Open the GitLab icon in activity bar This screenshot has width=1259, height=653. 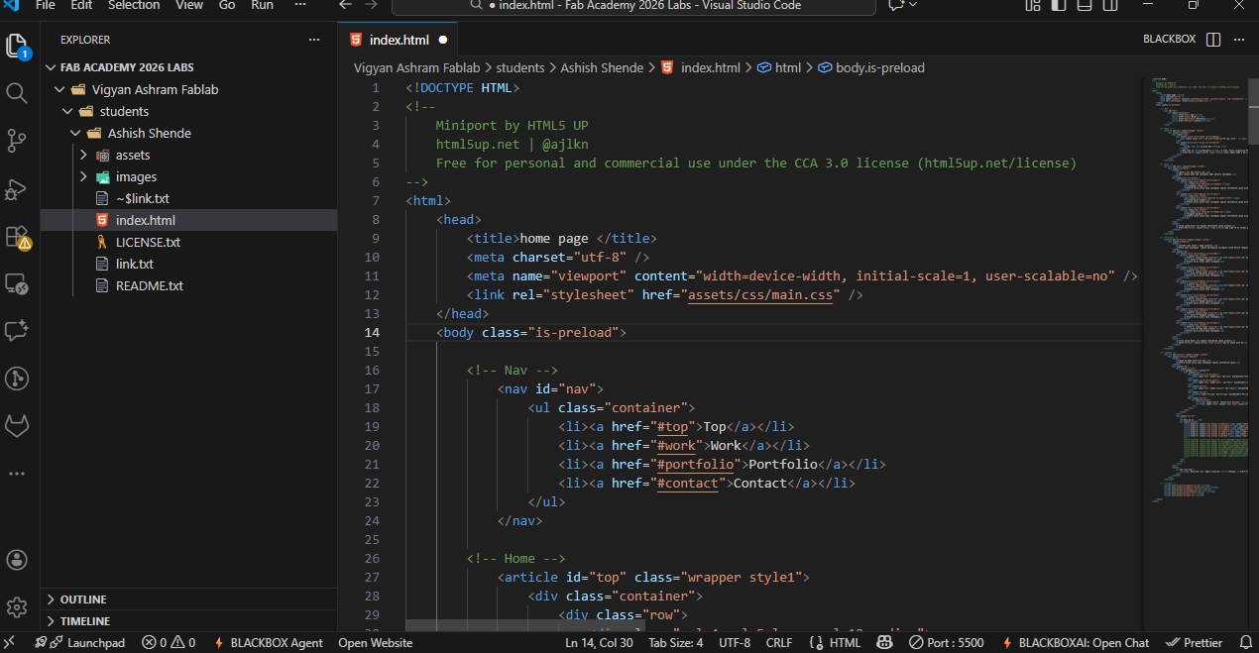point(17,426)
